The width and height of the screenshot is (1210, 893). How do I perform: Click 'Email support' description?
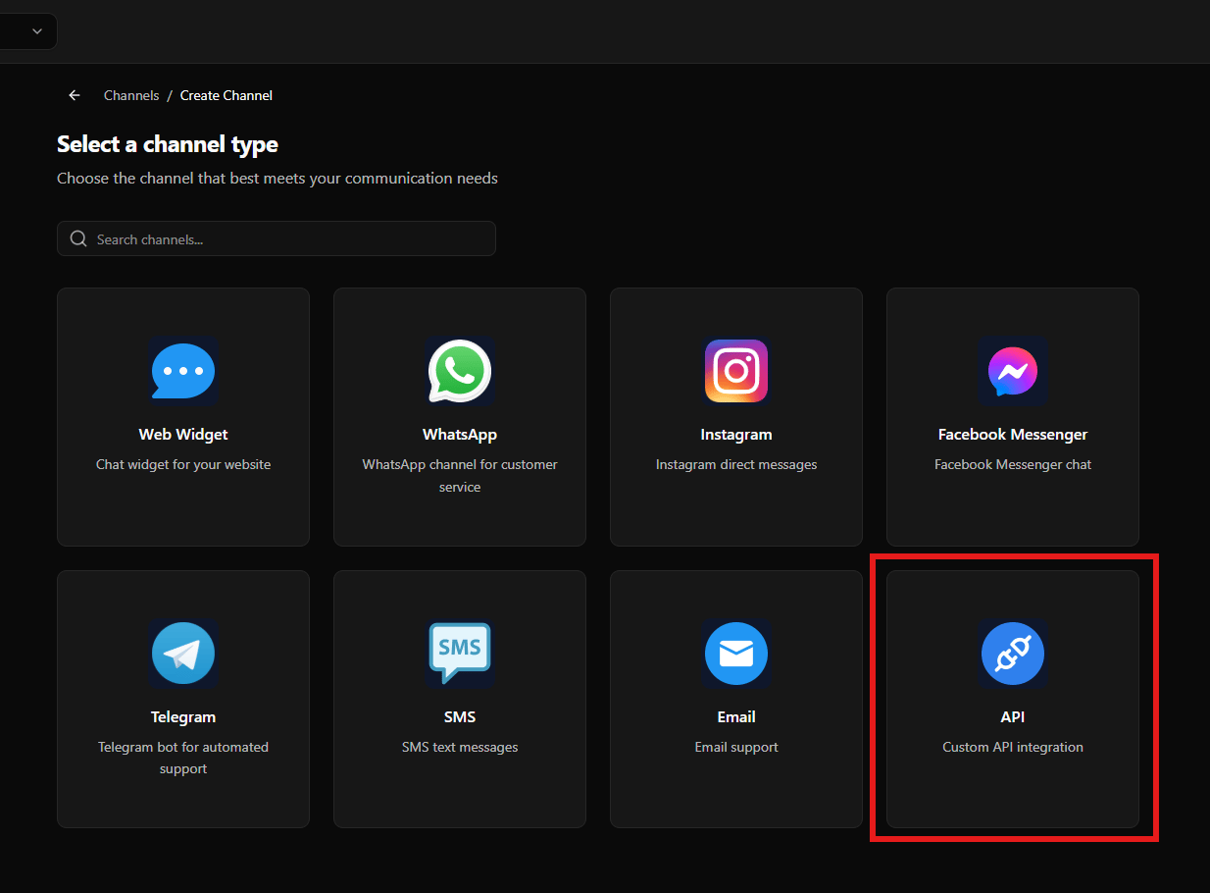pyautogui.click(x=736, y=747)
